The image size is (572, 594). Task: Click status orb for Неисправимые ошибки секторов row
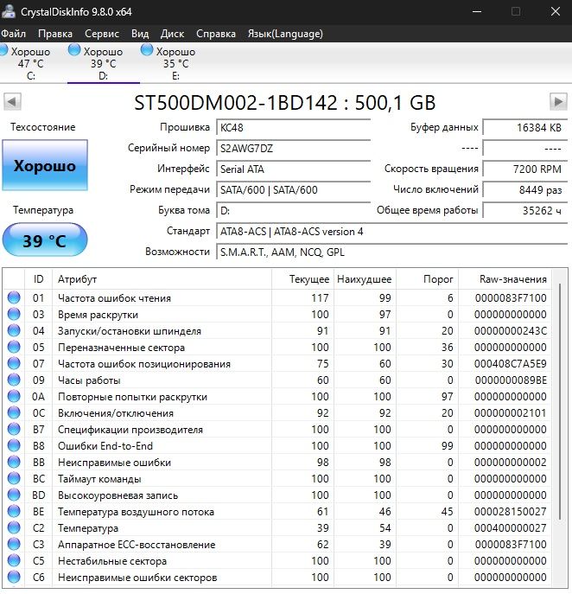click(x=14, y=577)
